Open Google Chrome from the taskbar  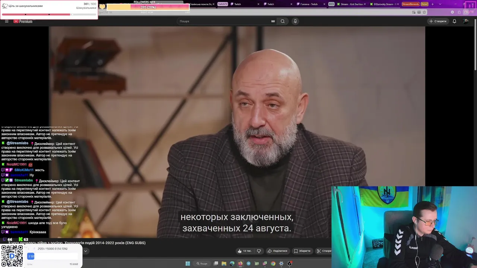(273, 264)
